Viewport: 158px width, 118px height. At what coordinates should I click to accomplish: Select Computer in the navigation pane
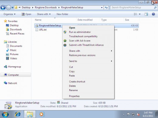pos(15,75)
